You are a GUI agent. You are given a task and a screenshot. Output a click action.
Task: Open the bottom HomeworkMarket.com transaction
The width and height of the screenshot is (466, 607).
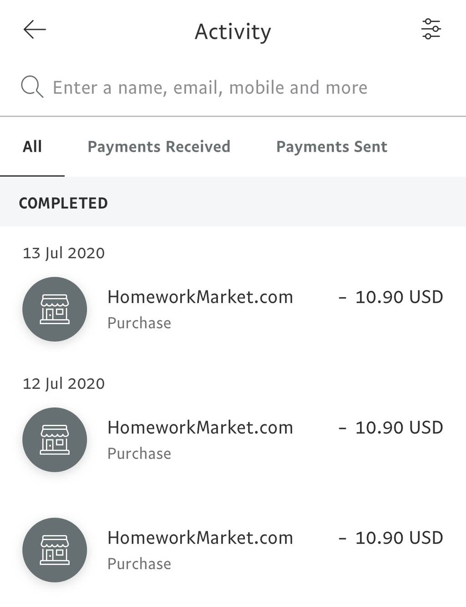[233, 550]
